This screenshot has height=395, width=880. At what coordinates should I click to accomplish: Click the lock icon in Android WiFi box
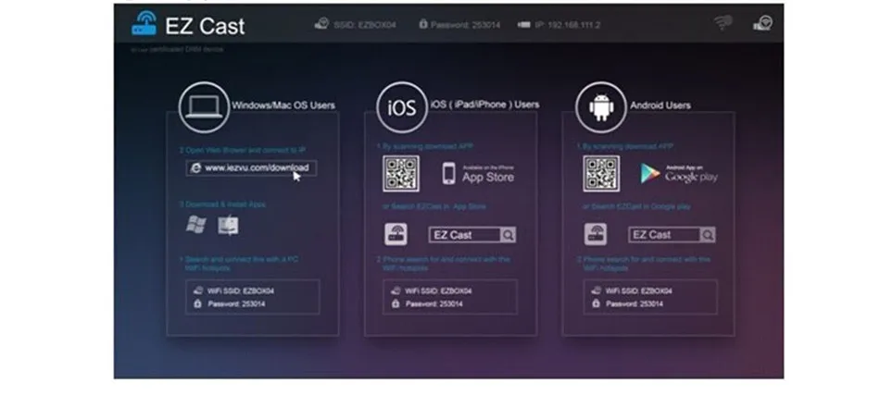coord(596,303)
